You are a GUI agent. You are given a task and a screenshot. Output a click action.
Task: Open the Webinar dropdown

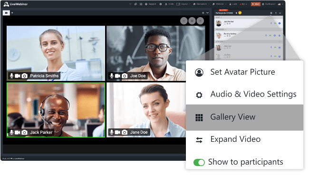220,4
